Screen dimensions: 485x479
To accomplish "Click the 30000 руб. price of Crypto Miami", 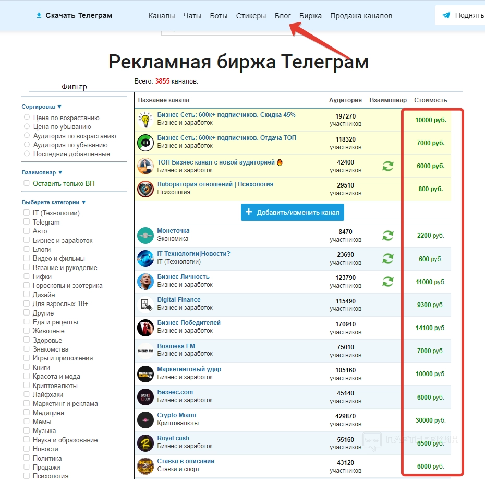I will pyautogui.click(x=431, y=420).
